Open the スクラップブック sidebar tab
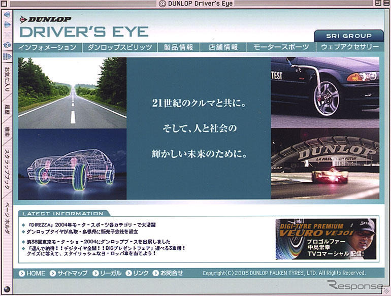This screenshot has height=296, width=391. (7, 170)
